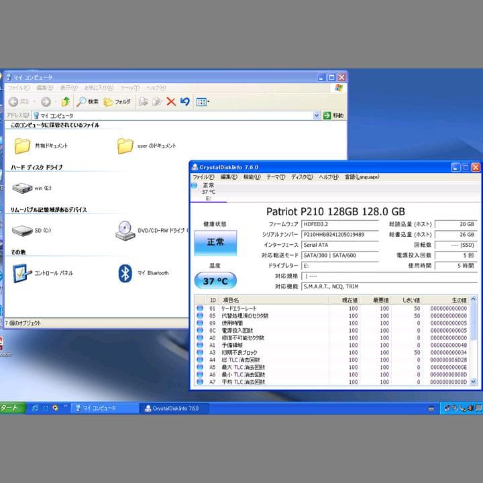
Task: Click the Copy To folder toolbar icon
Action: (157, 102)
